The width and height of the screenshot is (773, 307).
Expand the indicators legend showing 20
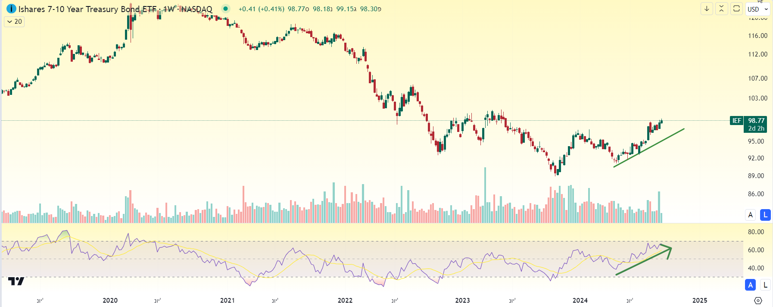click(x=14, y=22)
